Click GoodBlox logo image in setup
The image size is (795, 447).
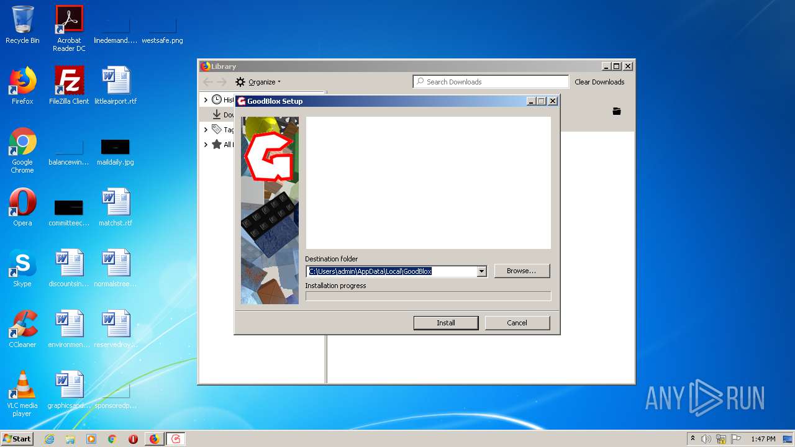pyautogui.click(x=270, y=210)
